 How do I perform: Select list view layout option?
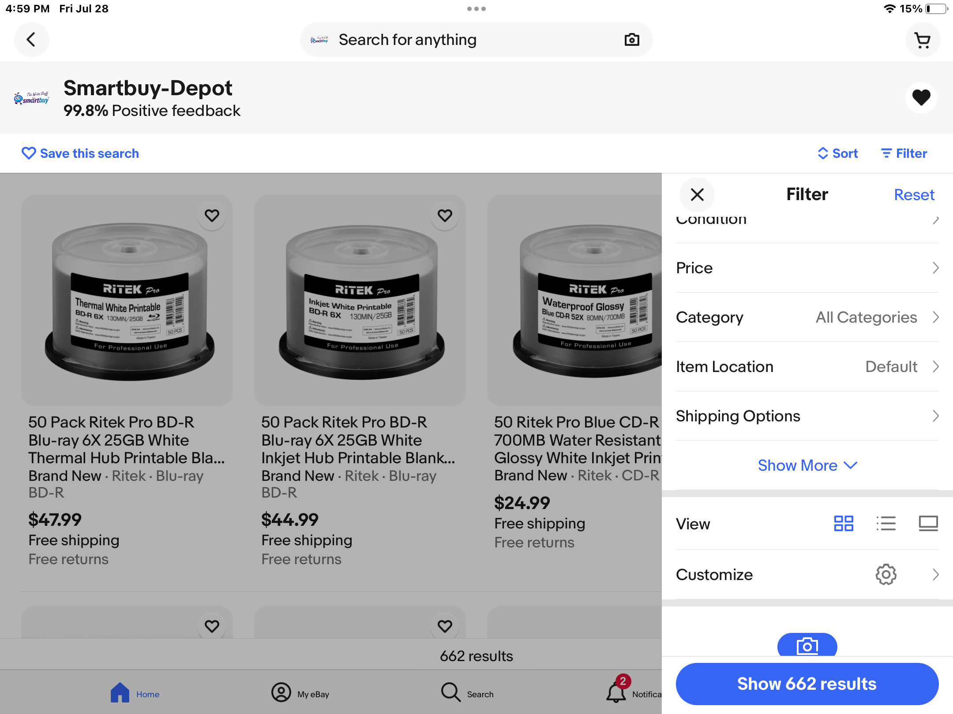tap(885, 524)
